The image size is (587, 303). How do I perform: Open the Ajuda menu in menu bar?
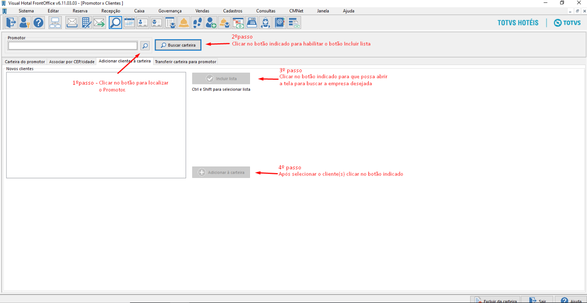[349, 11]
